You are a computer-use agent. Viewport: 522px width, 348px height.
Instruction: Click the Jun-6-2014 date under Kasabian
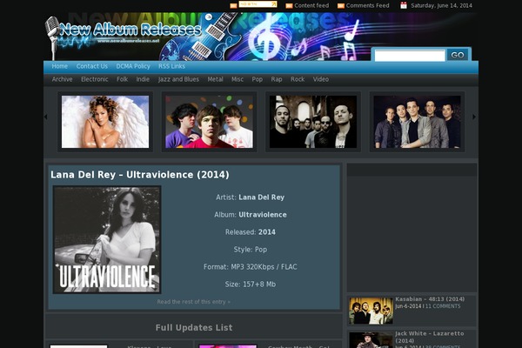click(x=409, y=306)
